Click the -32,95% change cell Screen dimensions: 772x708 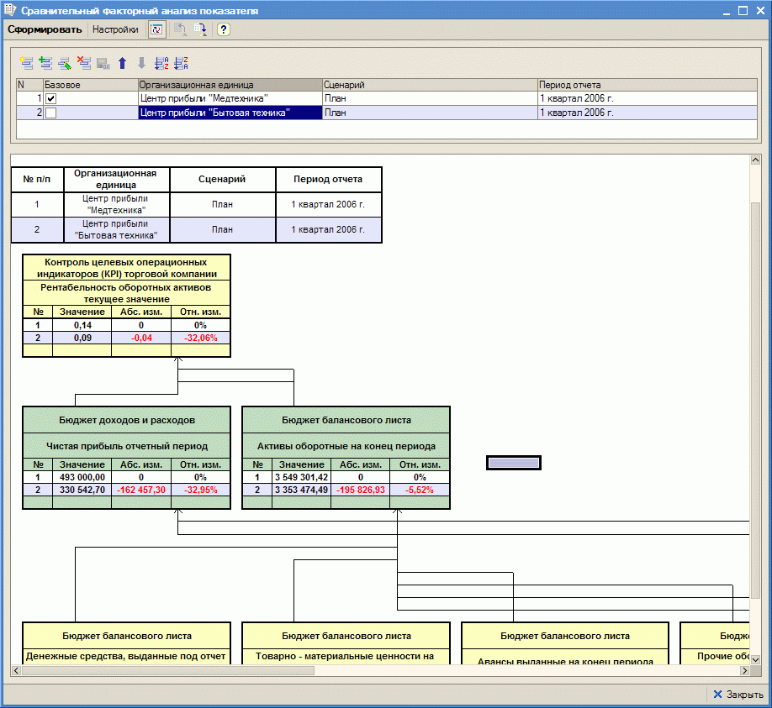pos(200,490)
